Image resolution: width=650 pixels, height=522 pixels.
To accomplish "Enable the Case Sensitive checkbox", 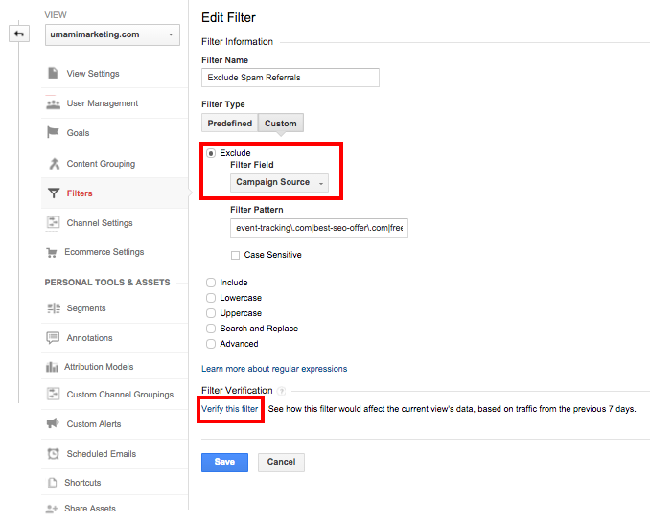I will [235, 255].
